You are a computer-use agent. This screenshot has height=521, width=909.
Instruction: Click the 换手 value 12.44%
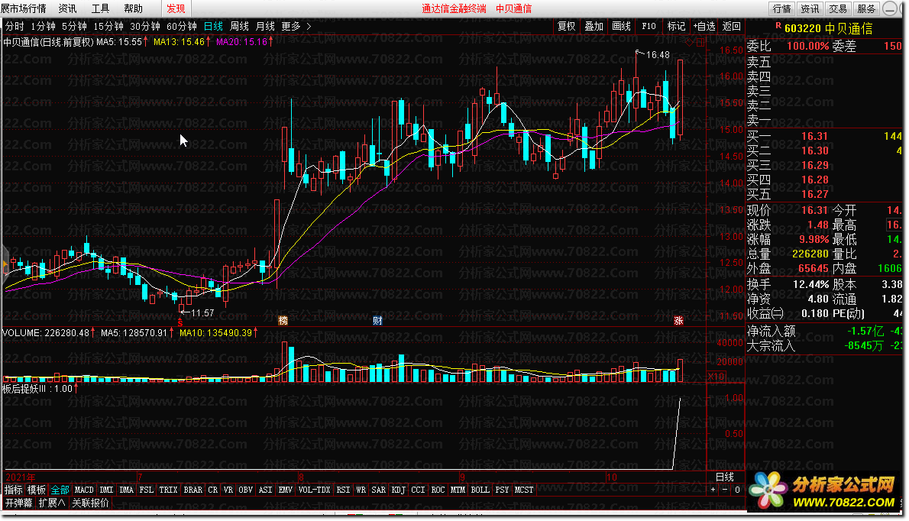coord(811,284)
